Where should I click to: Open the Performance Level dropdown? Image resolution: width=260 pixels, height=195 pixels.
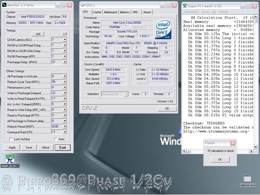click(65, 87)
